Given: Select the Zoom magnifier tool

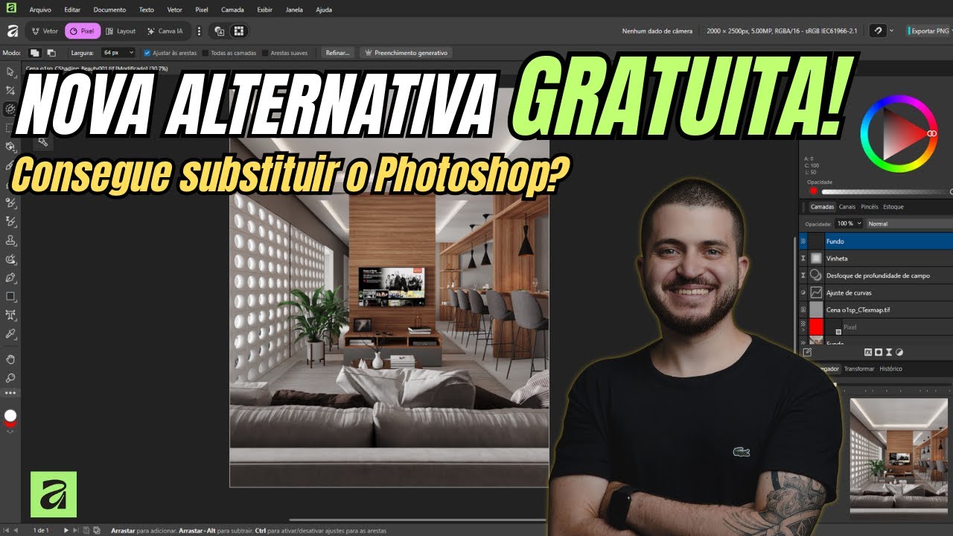Looking at the screenshot, I should click(10, 377).
